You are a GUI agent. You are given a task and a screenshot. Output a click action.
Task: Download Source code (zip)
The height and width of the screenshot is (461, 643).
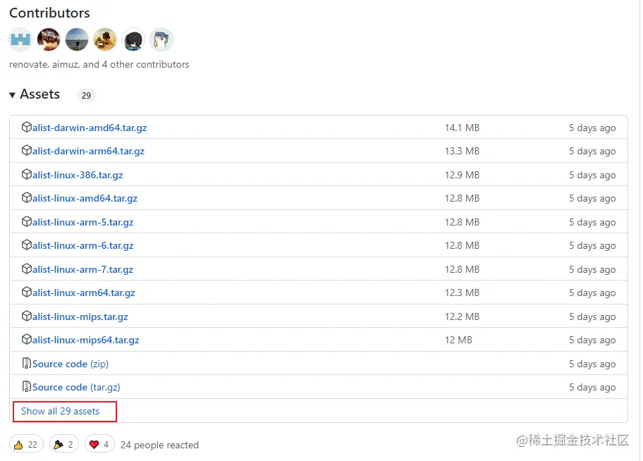point(71,364)
